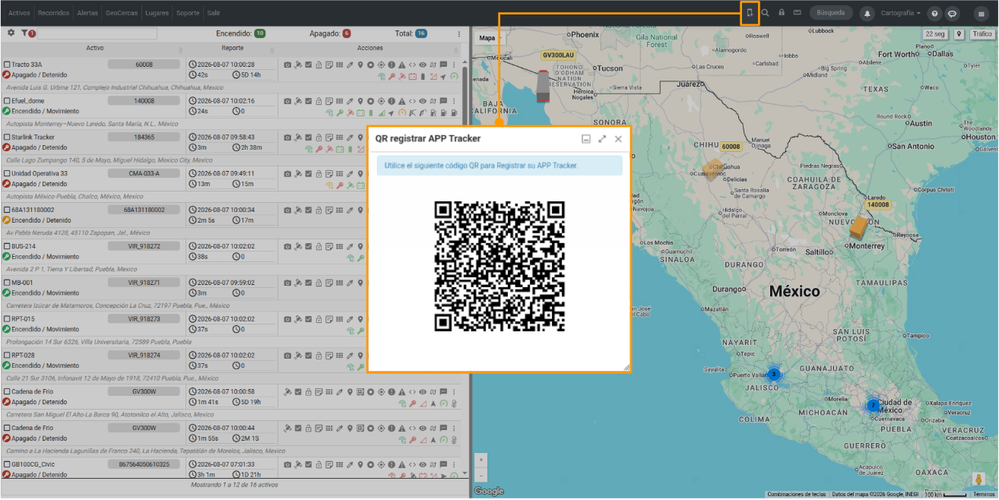Check the Unidad Operativa 33 checkbox
The image size is (999, 500).
coord(7,173)
